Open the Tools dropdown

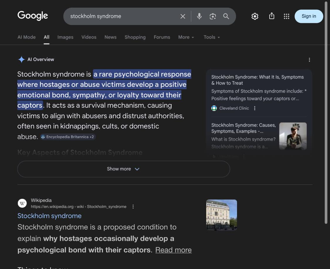tap(211, 37)
